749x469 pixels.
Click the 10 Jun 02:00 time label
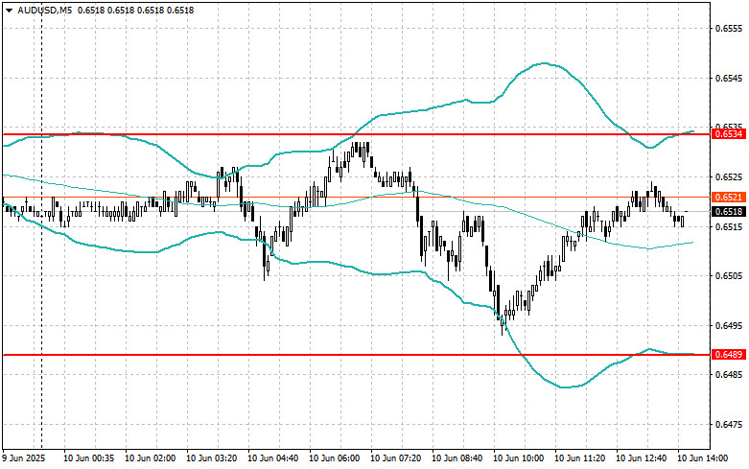point(150,458)
